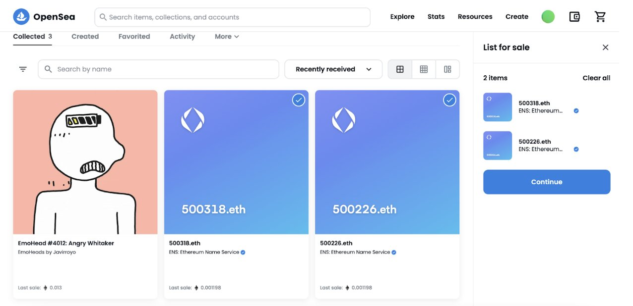633x306 pixels.
Task: Switch to the Created tab
Action: [x=85, y=37]
